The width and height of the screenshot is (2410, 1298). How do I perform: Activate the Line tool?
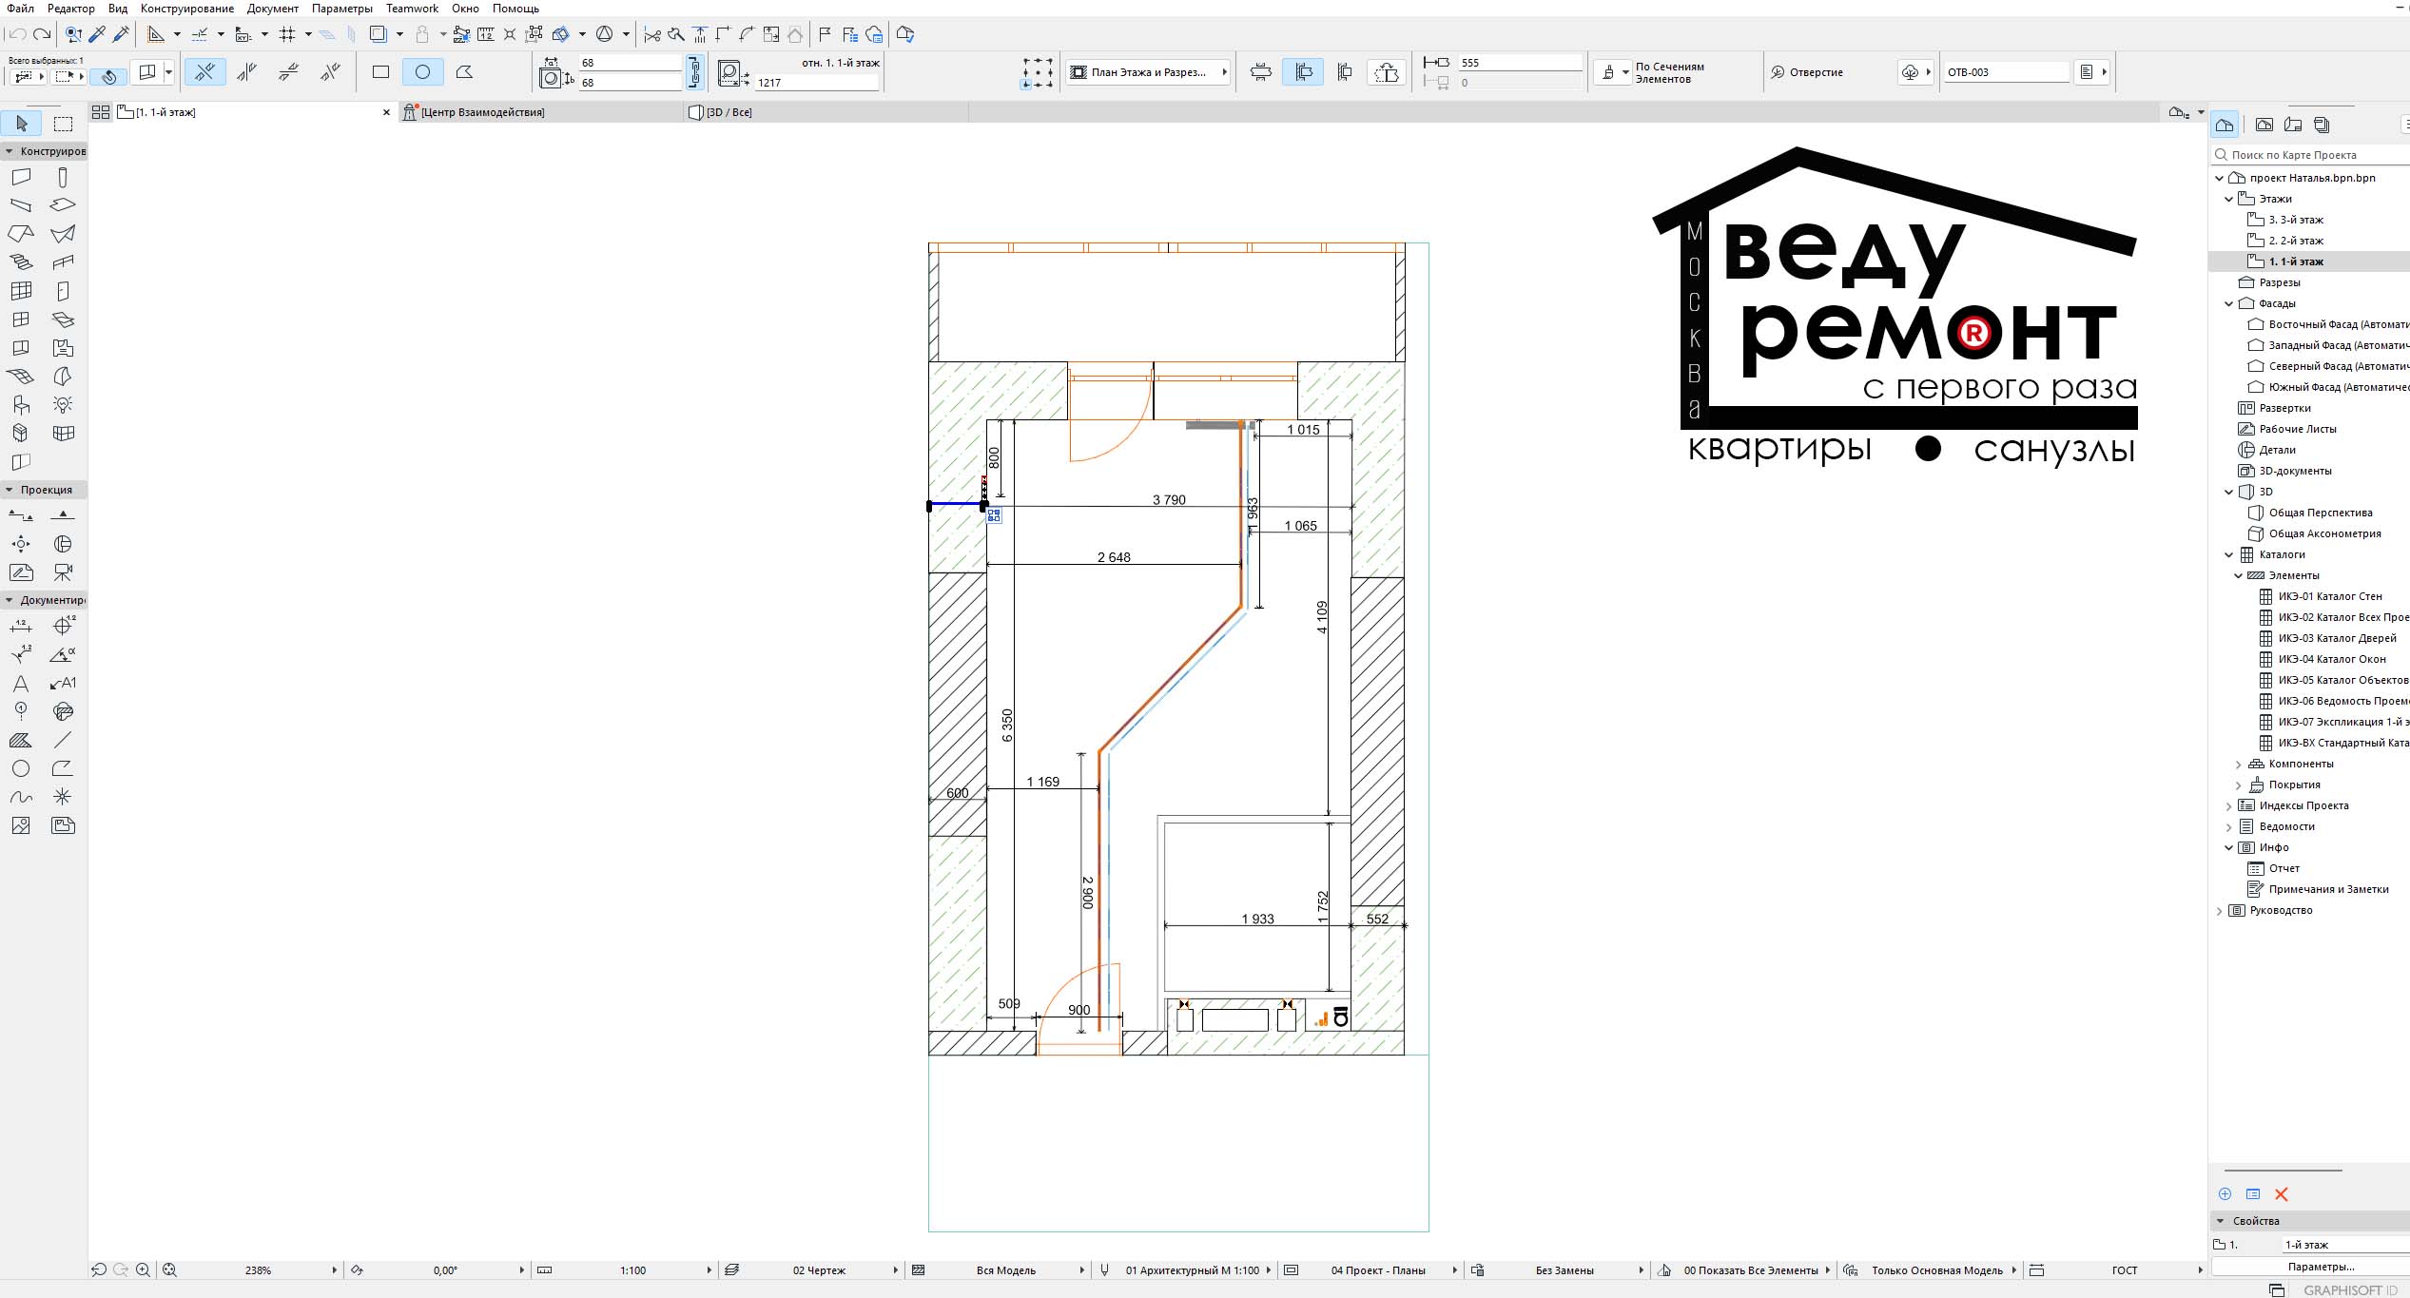(x=63, y=740)
